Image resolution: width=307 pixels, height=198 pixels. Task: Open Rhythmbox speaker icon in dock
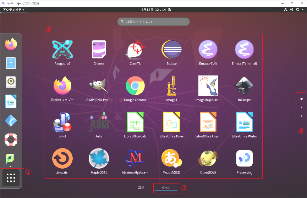[x=11, y=82]
